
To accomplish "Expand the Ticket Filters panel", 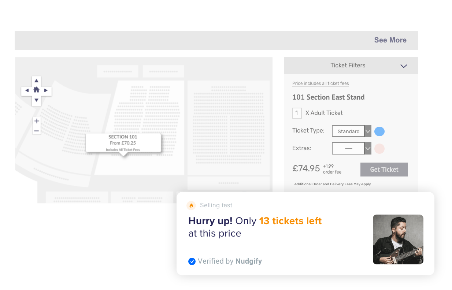I will 404,66.
